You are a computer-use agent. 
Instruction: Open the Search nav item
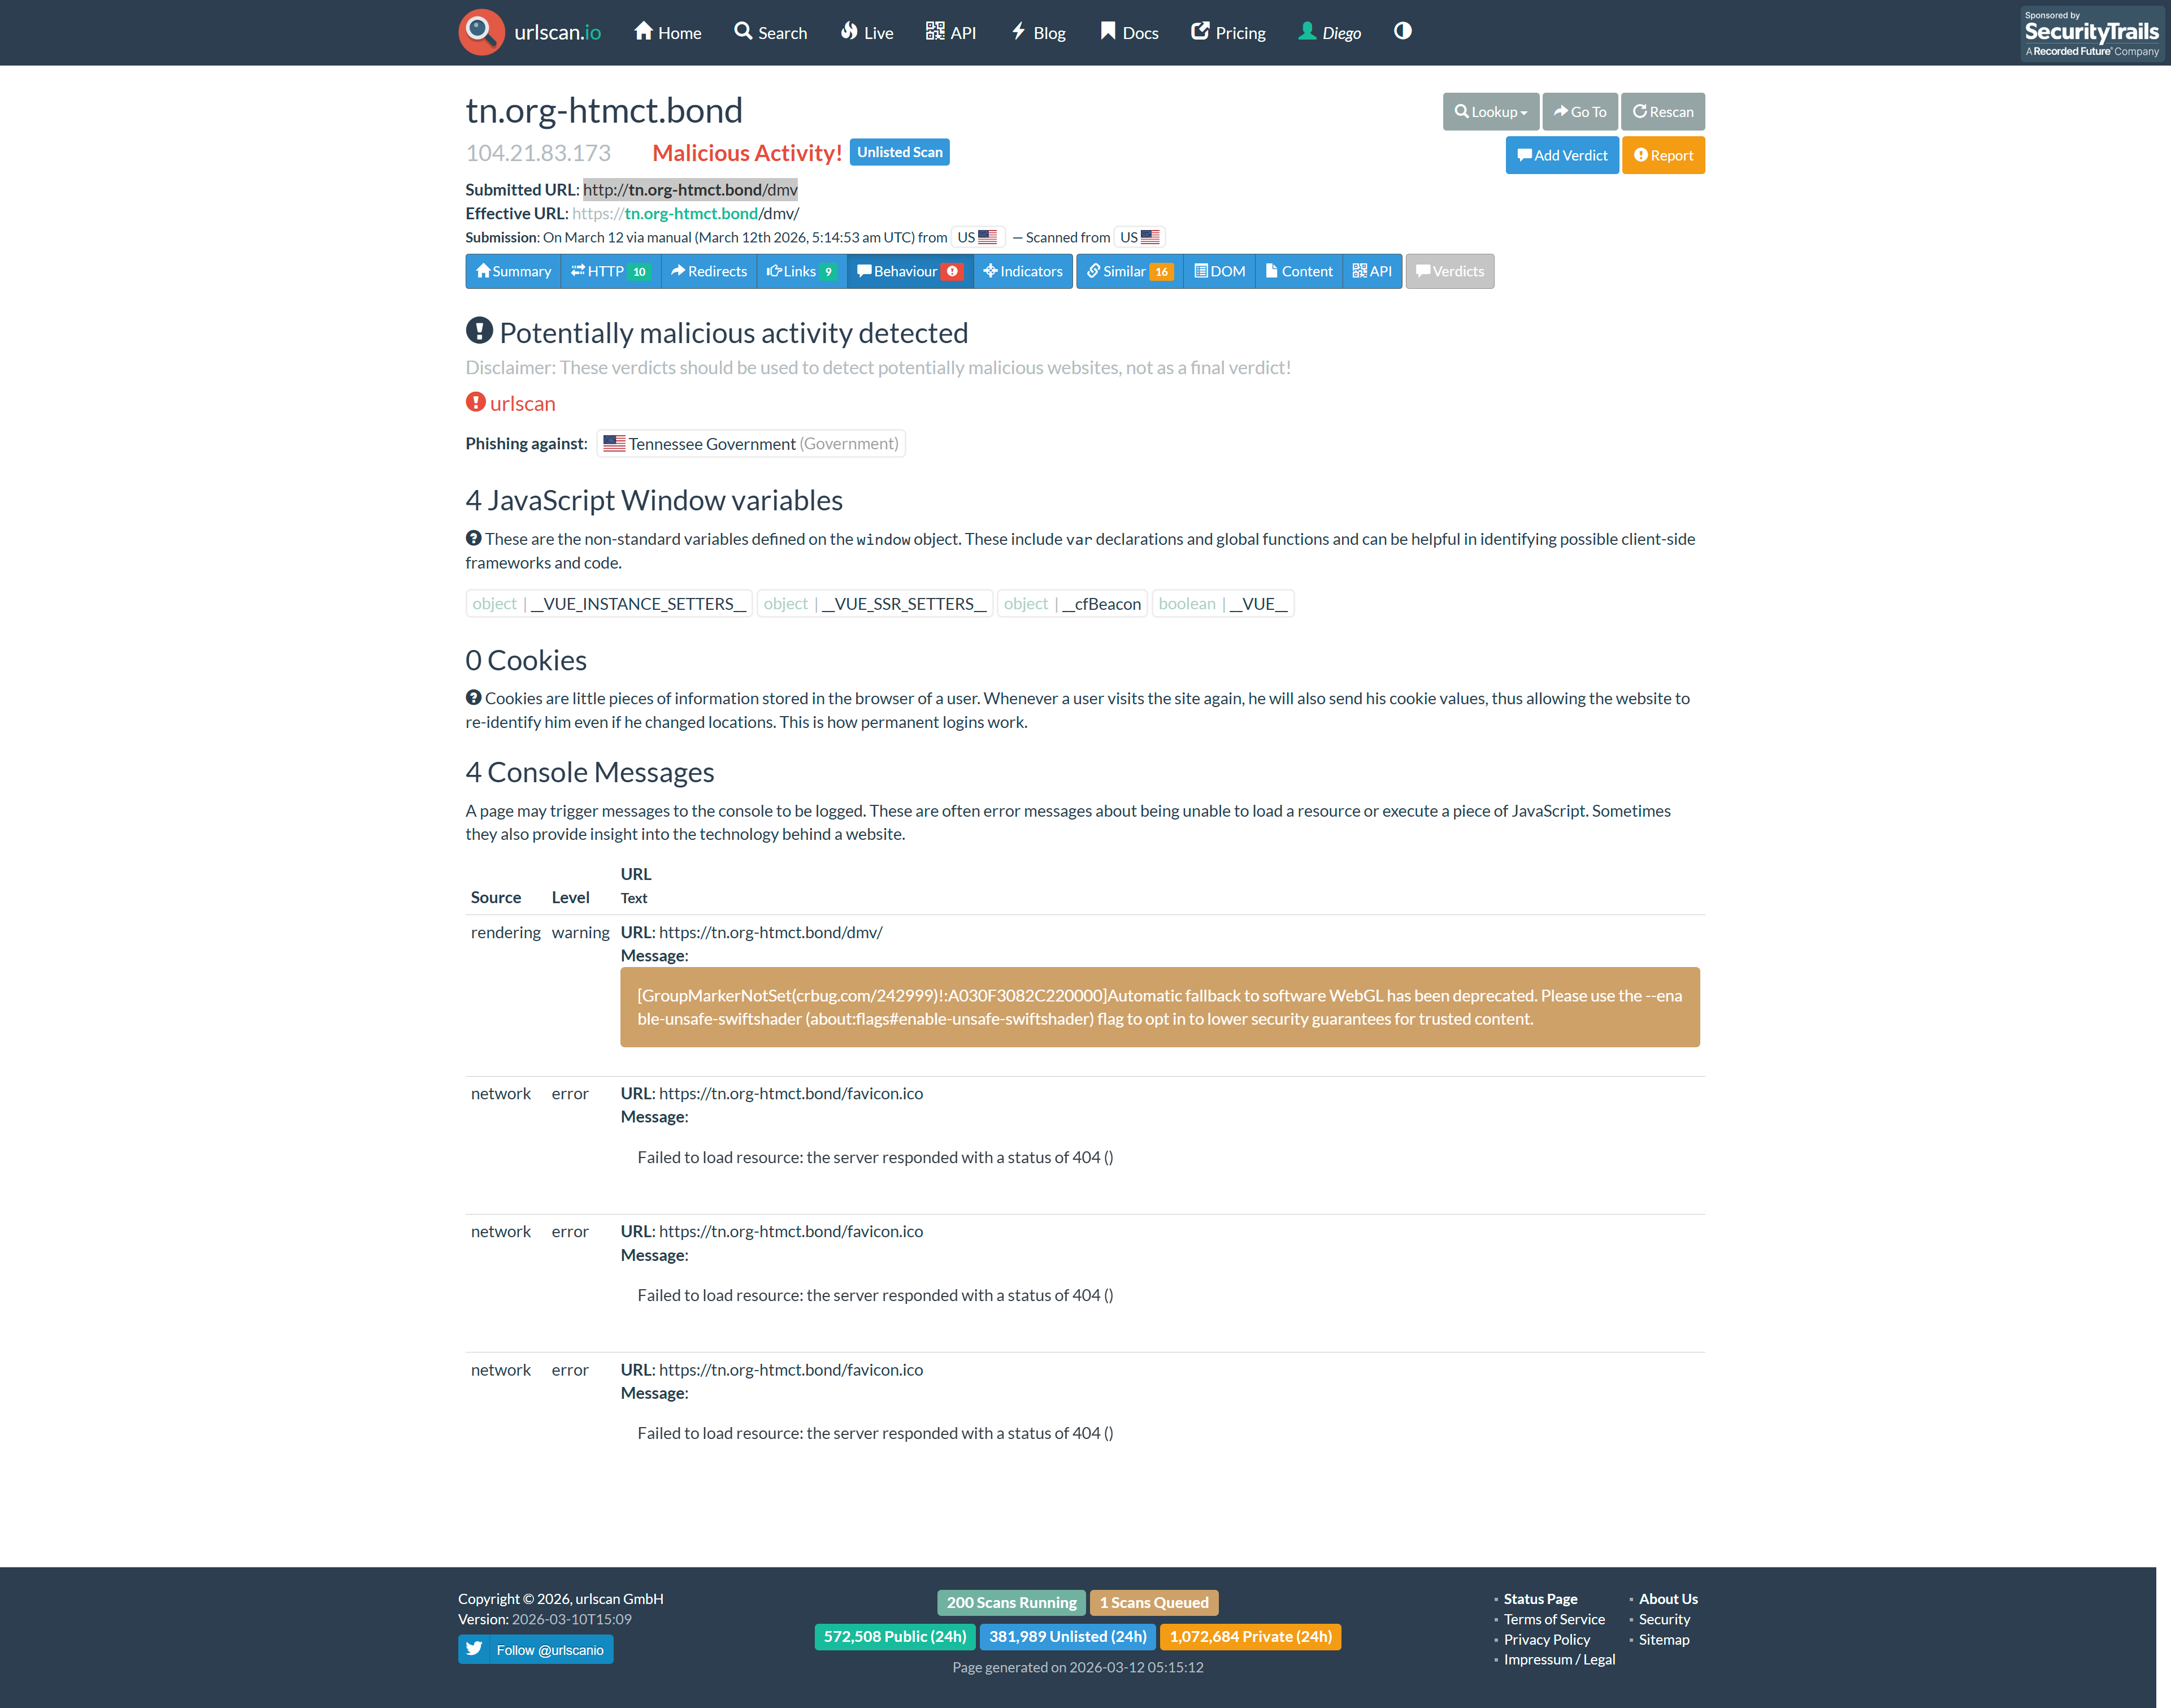point(771,32)
